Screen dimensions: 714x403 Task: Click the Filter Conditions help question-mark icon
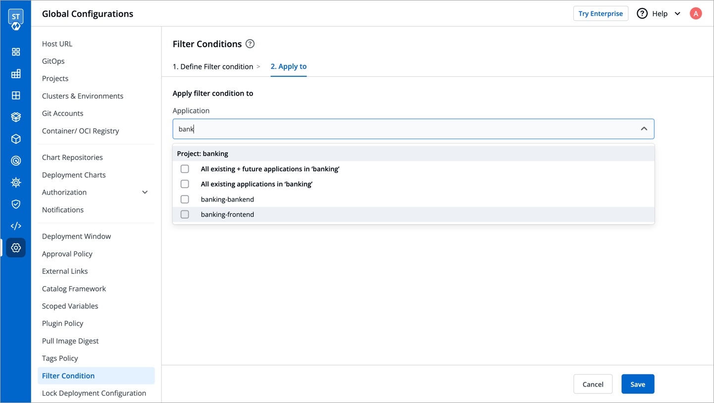click(250, 44)
